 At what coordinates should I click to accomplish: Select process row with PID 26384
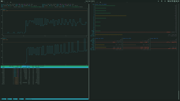tap(44, 73)
